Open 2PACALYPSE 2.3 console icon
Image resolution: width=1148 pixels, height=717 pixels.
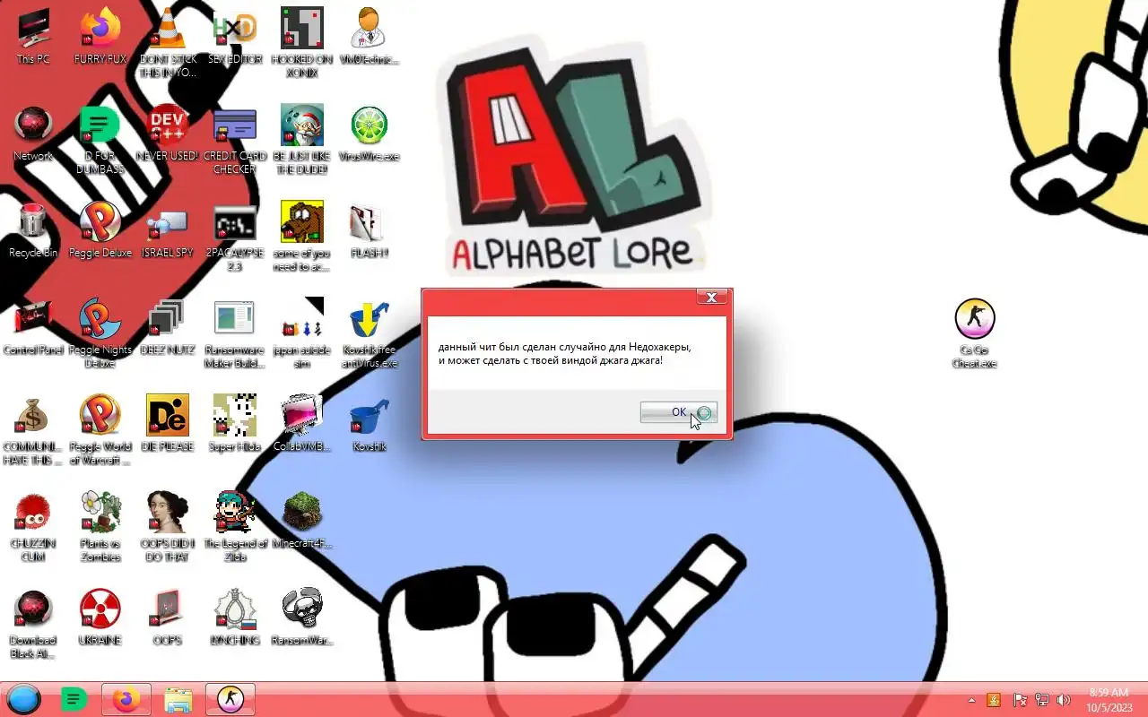(235, 236)
